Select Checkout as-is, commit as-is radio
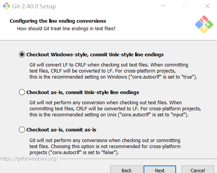 [22, 130]
